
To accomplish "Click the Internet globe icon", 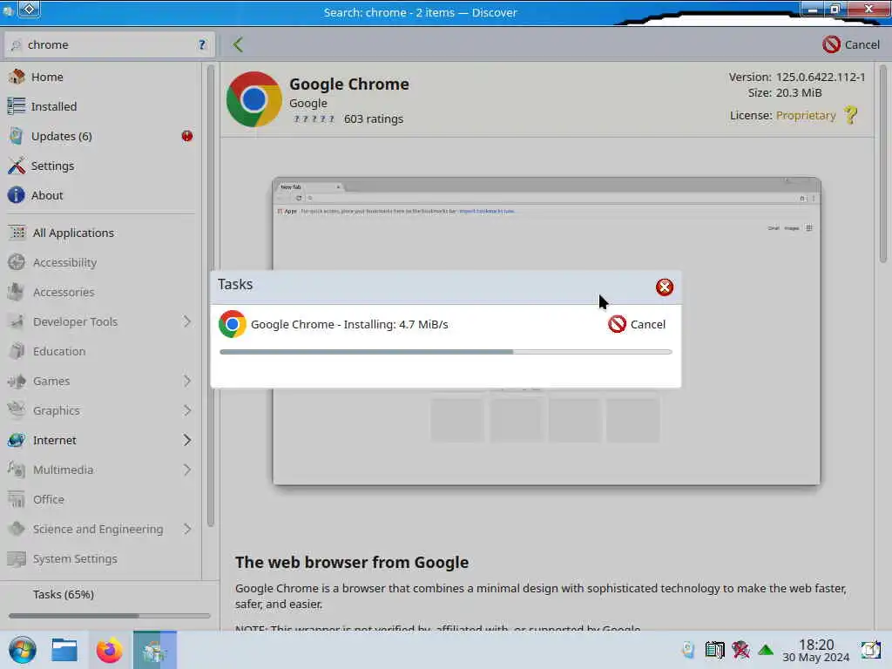I will [17, 440].
